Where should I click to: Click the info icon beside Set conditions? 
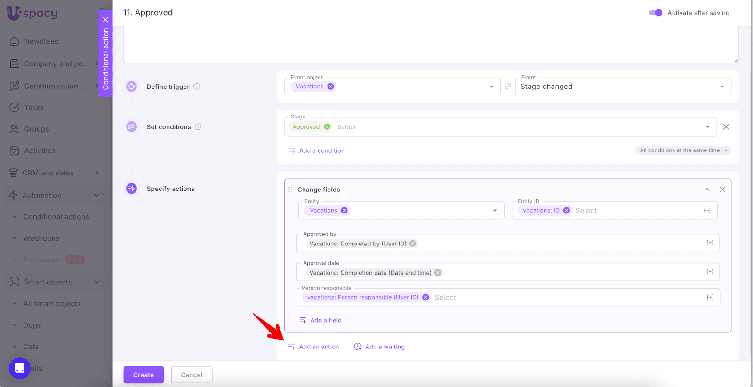198,127
